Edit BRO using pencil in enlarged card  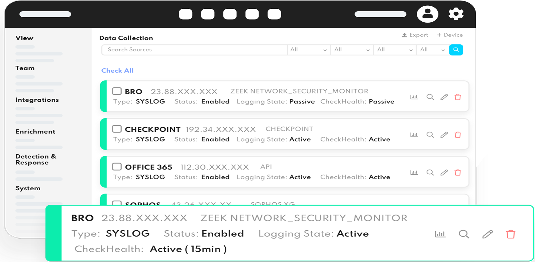tap(488, 234)
